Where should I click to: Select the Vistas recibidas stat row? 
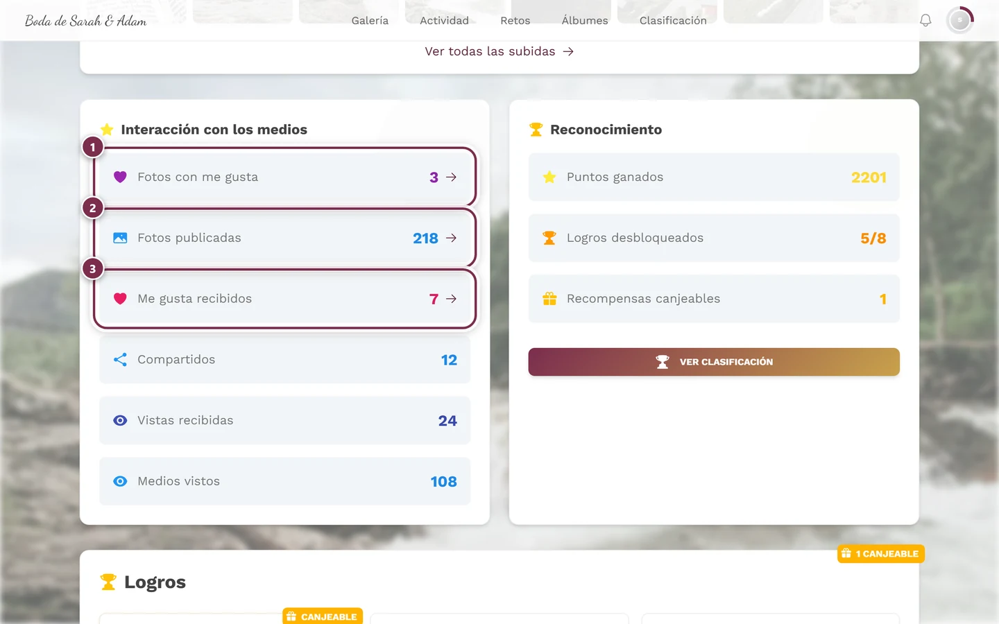pyautogui.click(x=284, y=421)
